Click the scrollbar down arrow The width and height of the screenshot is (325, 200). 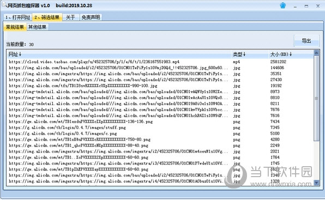(x=316, y=183)
